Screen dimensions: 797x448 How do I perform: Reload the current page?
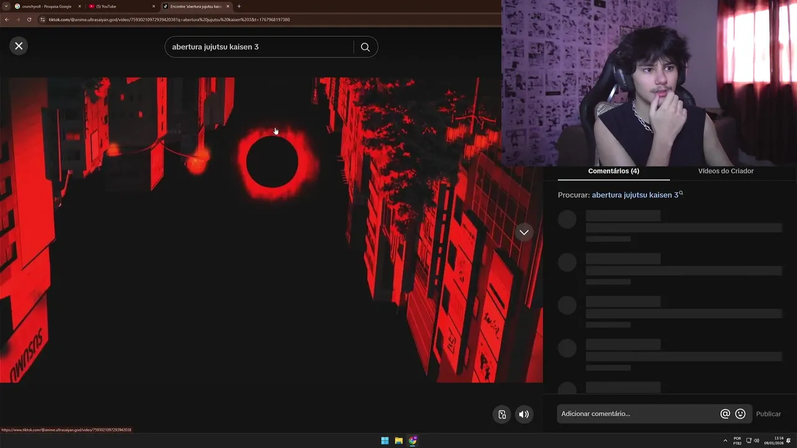pos(29,19)
